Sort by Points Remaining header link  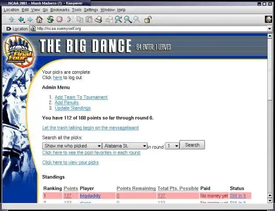pyautogui.click(x=136, y=188)
